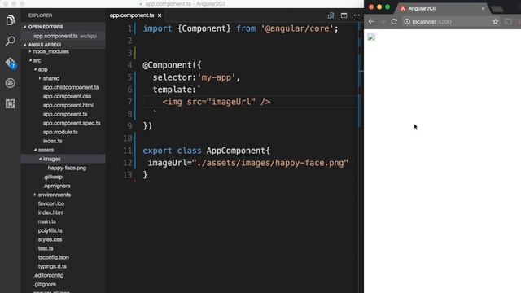Select the app.component.ts editor tab
The height and width of the screenshot is (293, 521).
[x=132, y=15]
